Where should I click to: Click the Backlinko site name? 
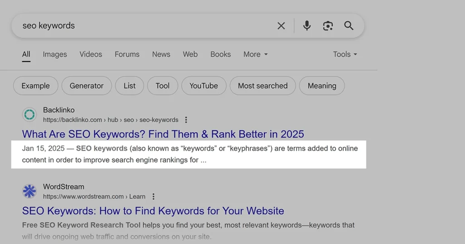click(x=59, y=110)
